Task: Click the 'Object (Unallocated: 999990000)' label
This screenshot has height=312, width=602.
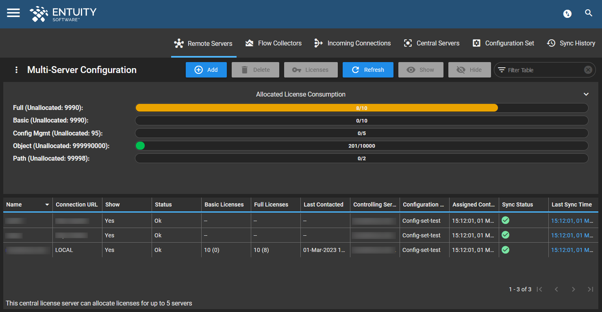Action: 61,146
